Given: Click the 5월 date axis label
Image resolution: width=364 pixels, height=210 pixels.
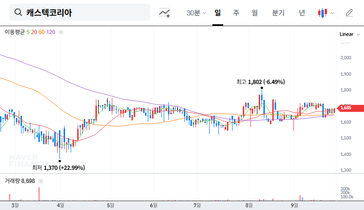Looking at the screenshot, I should coord(110,205).
